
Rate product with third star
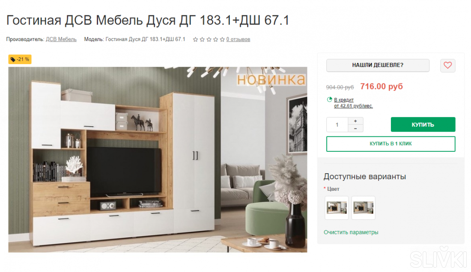(x=209, y=39)
